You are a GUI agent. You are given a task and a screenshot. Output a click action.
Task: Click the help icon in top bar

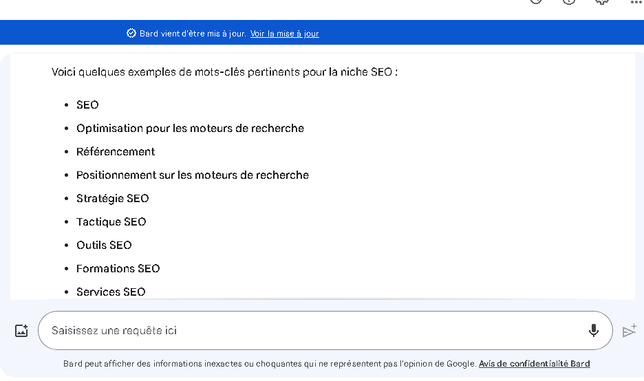569,2
